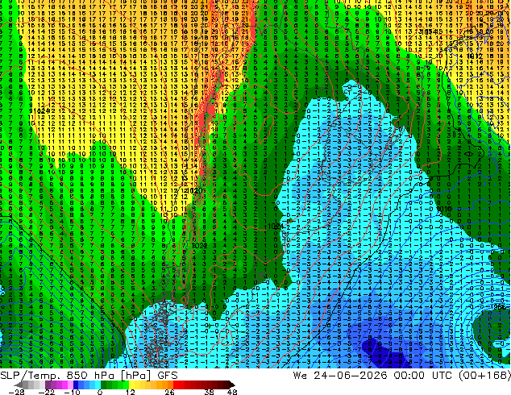The image size is (511, 395).
Task: Click the '-28' label on the temperature legend
Action: 16,392
